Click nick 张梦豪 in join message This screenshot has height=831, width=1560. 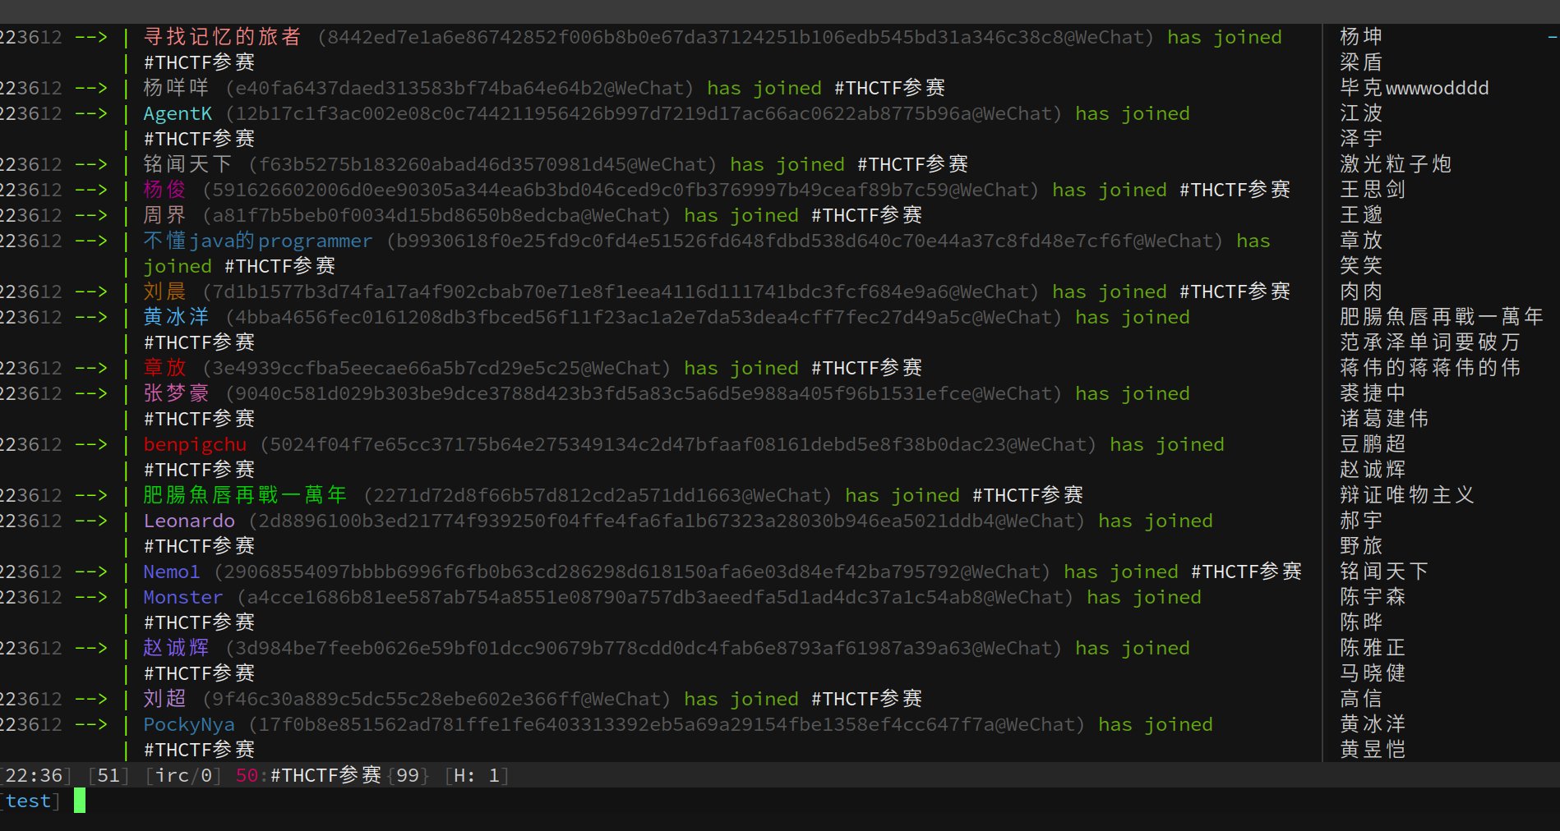coord(176,393)
